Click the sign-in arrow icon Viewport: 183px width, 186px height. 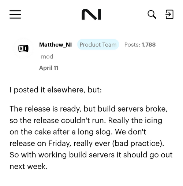169,14
